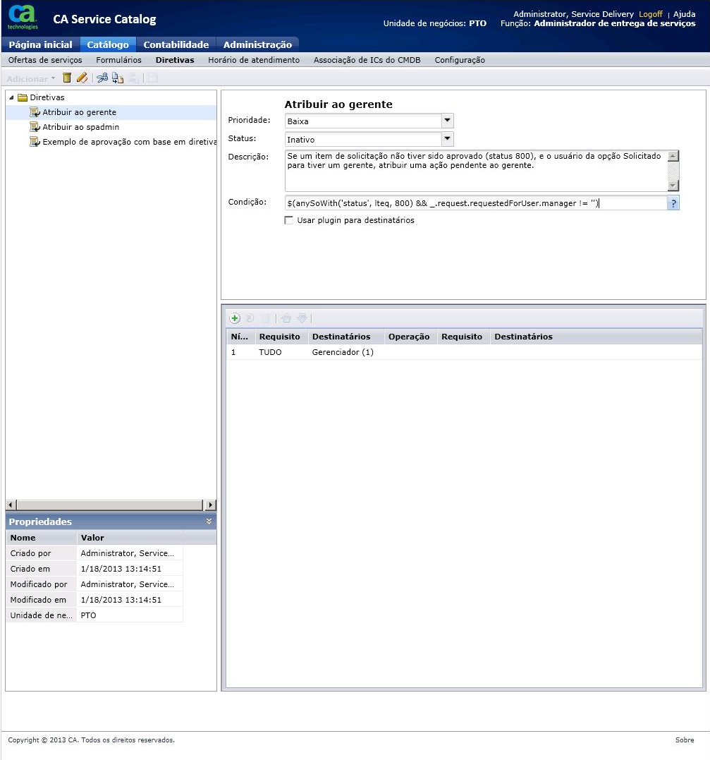Click the CA Technologies logo
Viewport: 710px width, 760px height.
click(23, 17)
